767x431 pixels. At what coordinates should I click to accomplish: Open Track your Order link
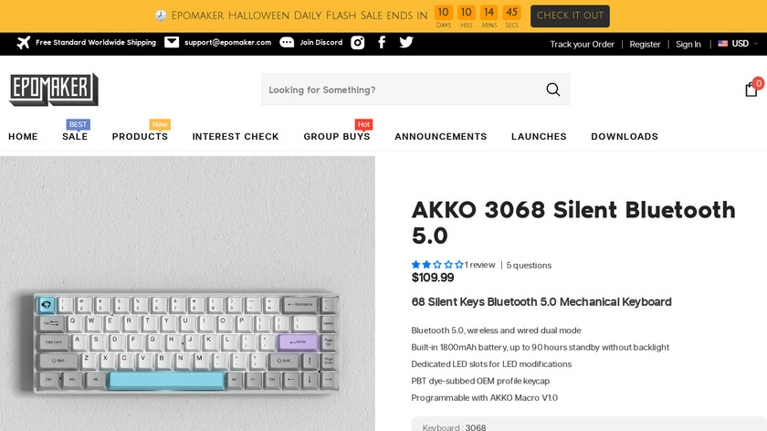tap(582, 44)
